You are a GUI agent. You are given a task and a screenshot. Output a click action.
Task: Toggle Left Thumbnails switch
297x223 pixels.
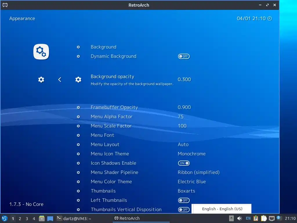point(184,200)
